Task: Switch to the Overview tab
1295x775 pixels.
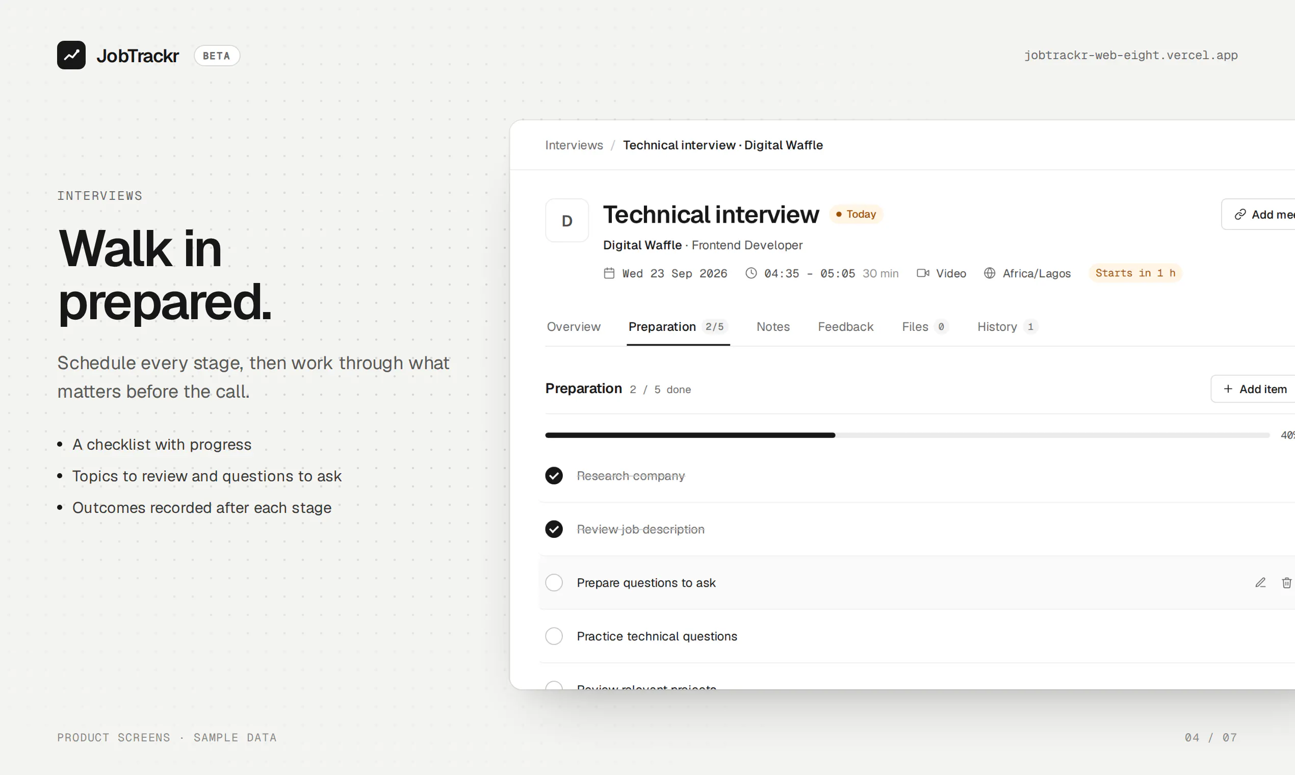Action: point(574,327)
